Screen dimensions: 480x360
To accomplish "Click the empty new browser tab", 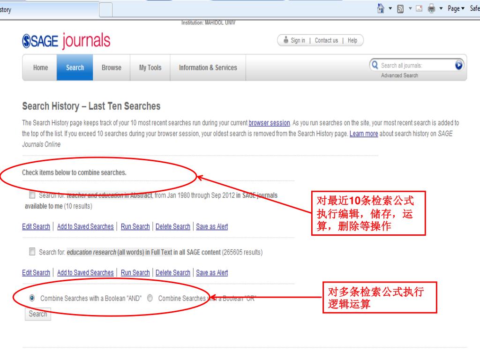I will point(106,10).
